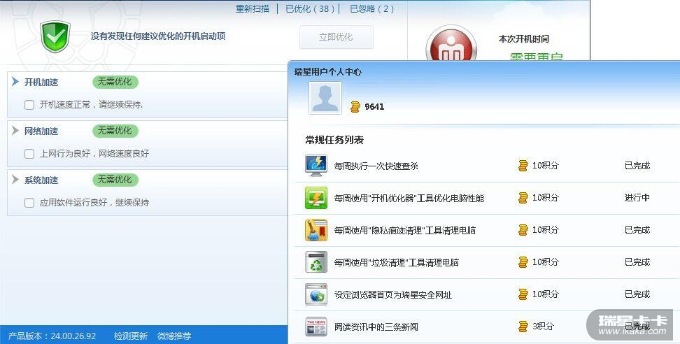
Task: Click 已完成 status of 隐私痕迹清理 task
Action: point(637,230)
